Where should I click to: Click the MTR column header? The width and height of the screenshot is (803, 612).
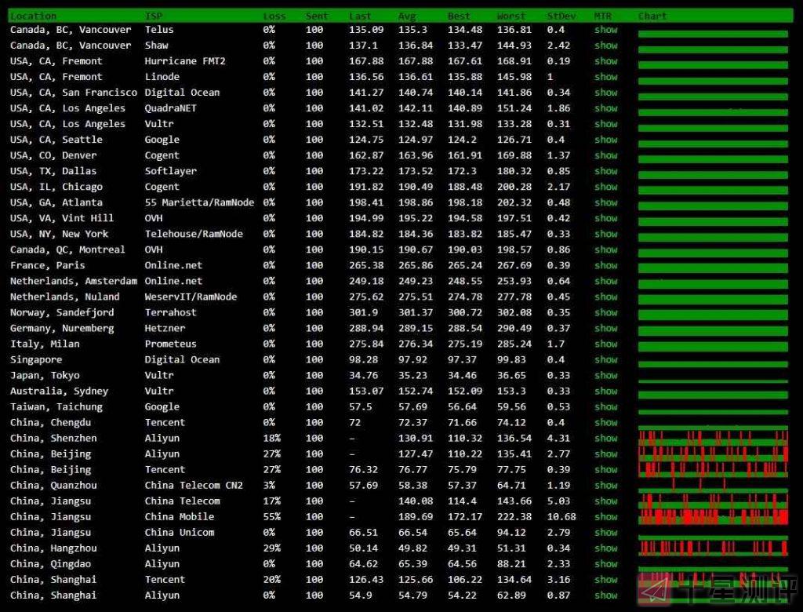[602, 16]
